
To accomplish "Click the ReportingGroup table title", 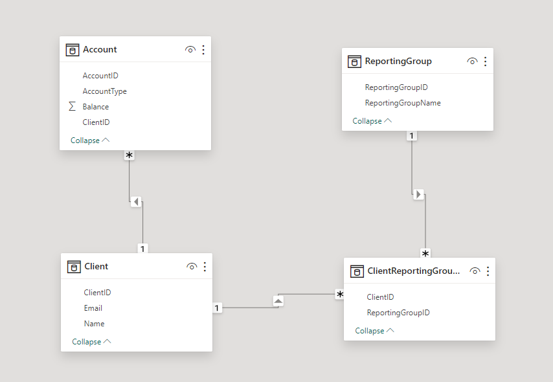I will pos(398,61).
